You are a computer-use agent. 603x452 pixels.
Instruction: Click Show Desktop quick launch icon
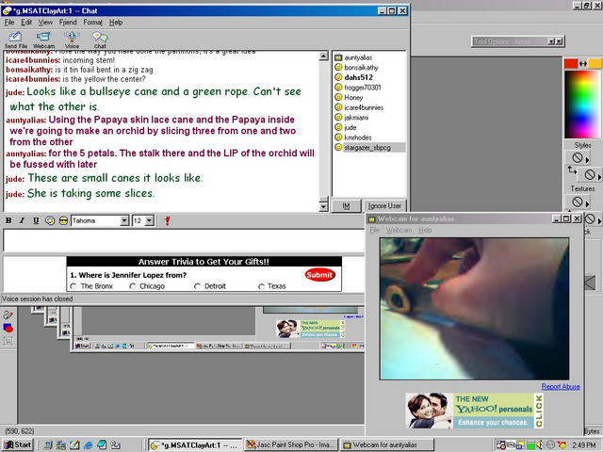point(74,445)
